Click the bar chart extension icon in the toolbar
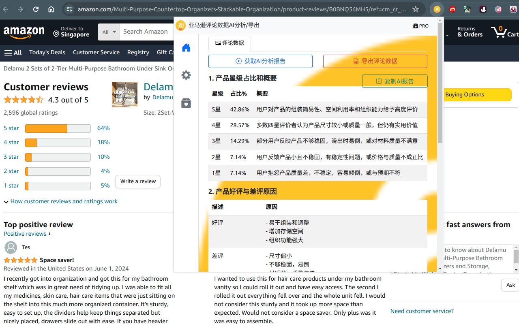The width and height of the screenshot is (519, 324). coord(468,9)
